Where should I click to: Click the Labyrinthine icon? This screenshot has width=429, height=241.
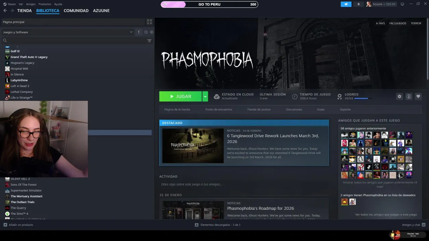click(x=7, y=80)
